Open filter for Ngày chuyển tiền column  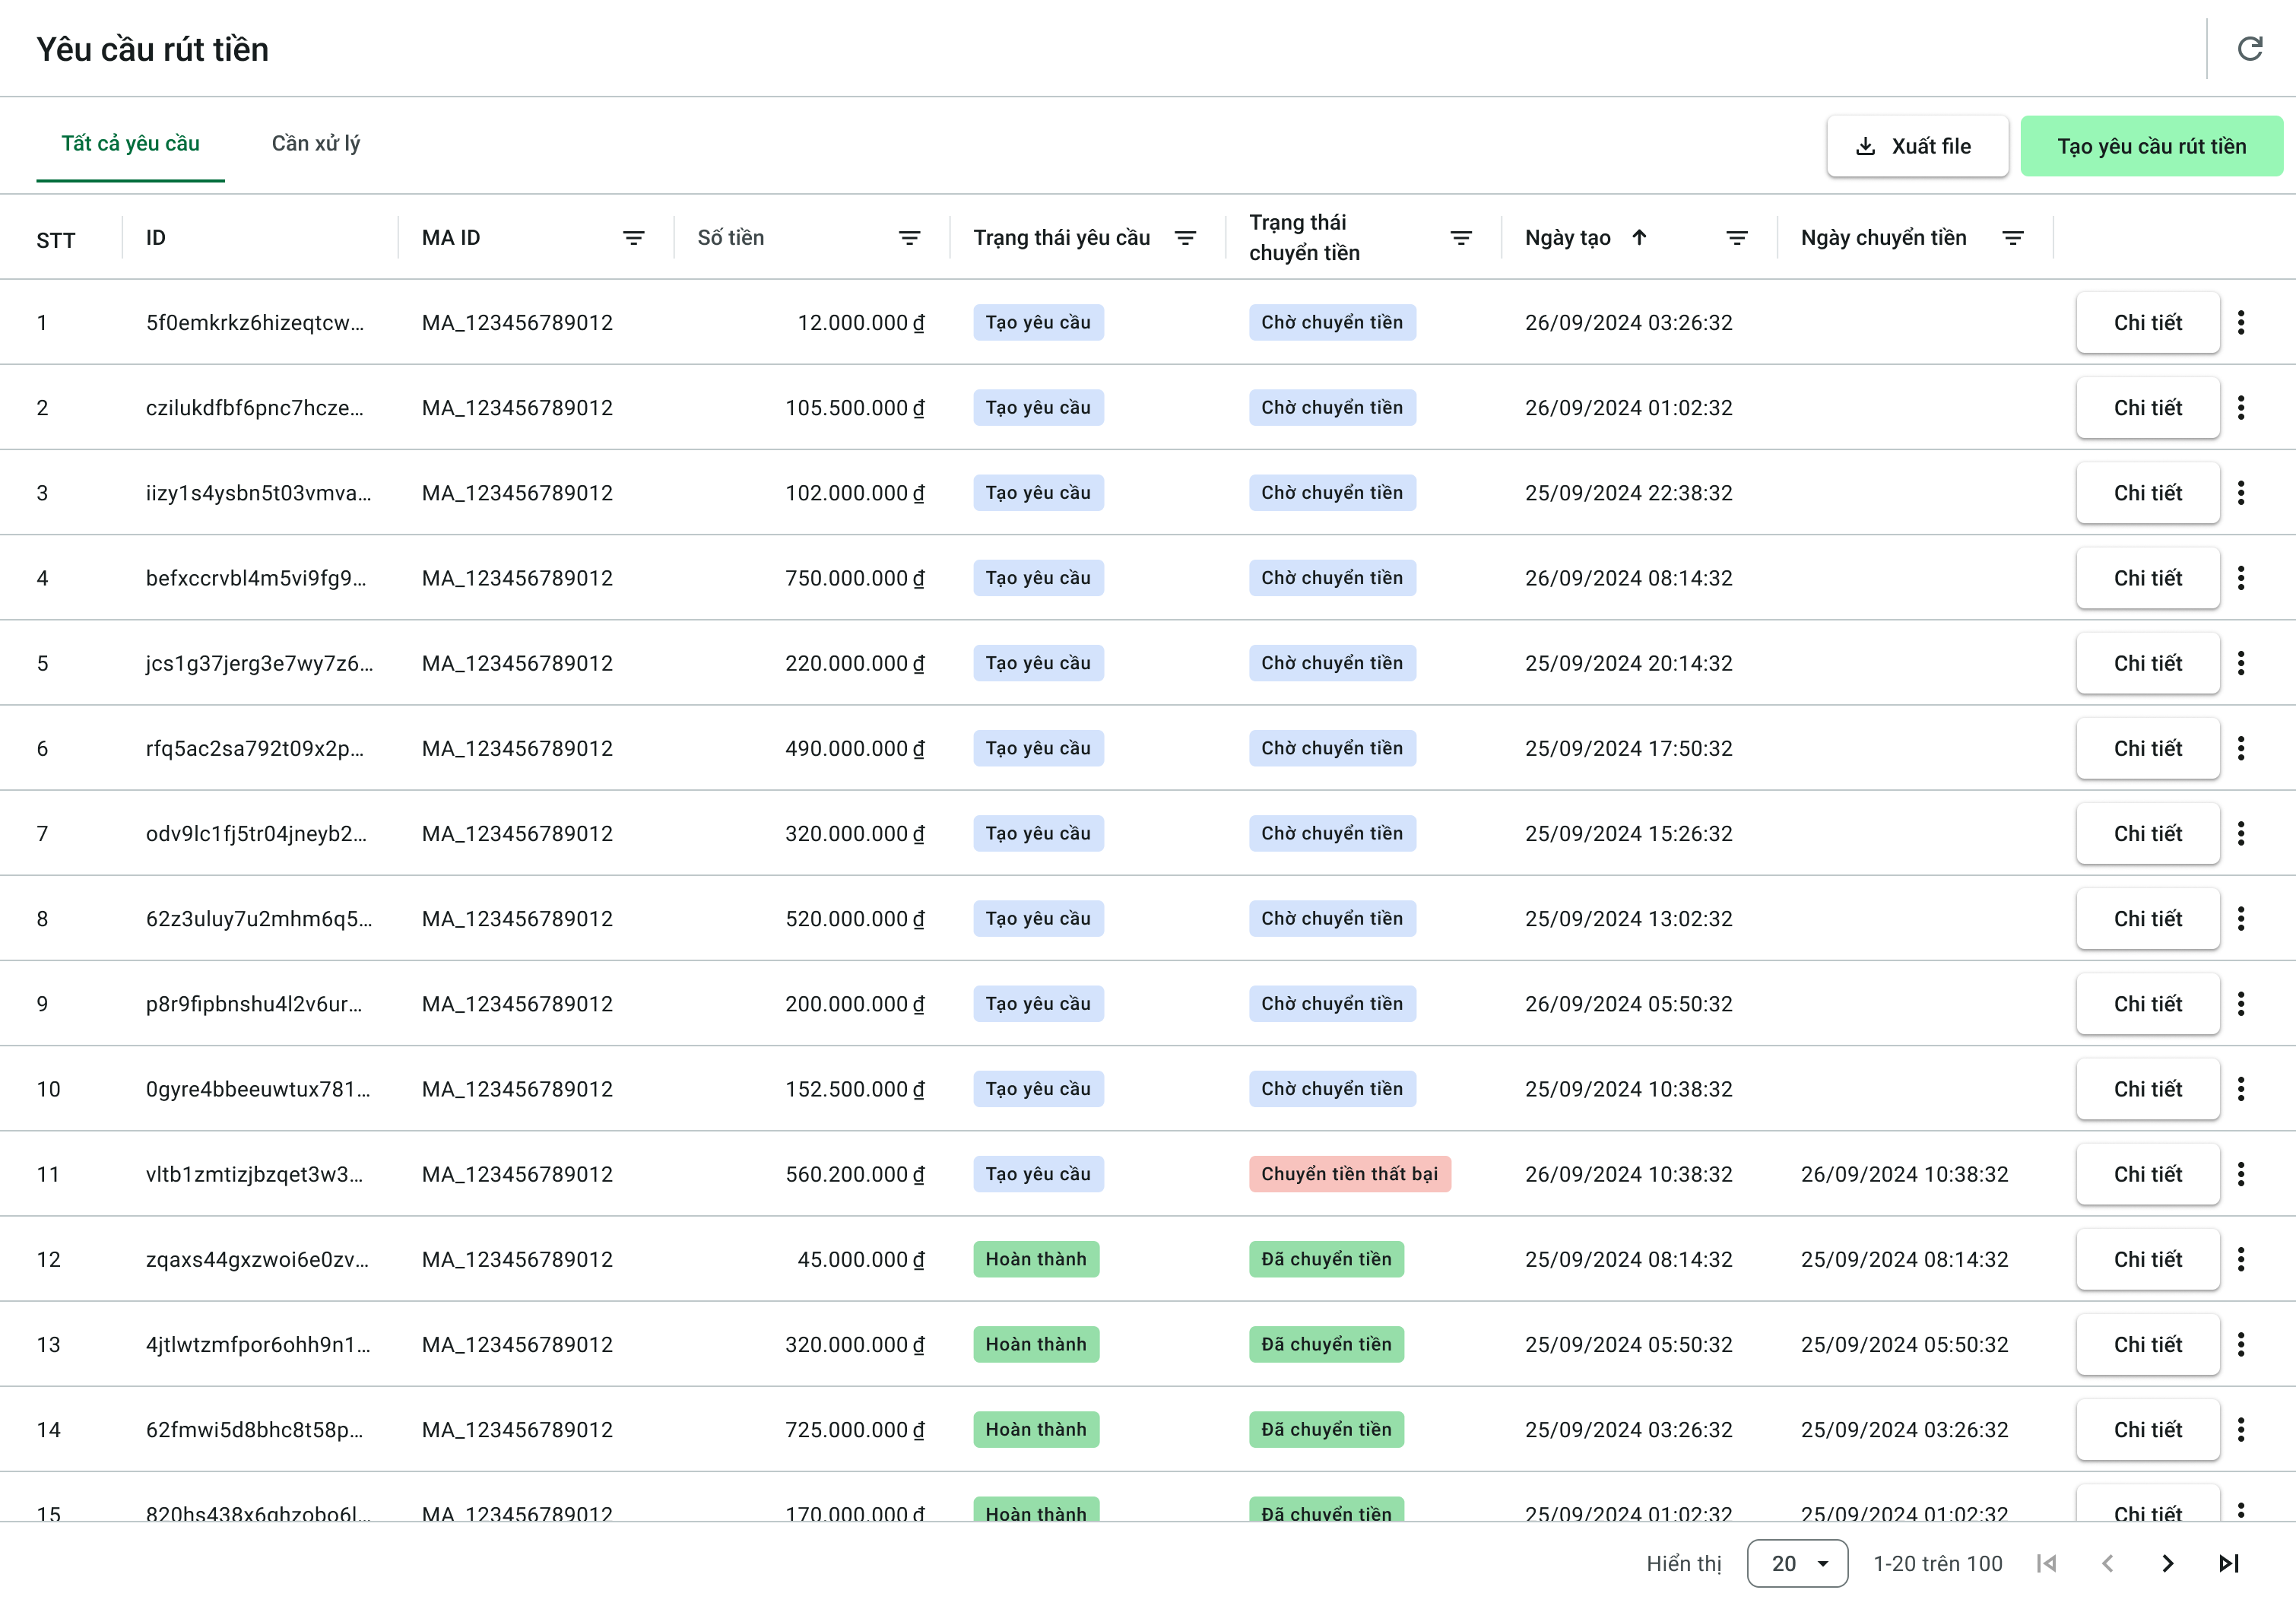point(2013,238)
